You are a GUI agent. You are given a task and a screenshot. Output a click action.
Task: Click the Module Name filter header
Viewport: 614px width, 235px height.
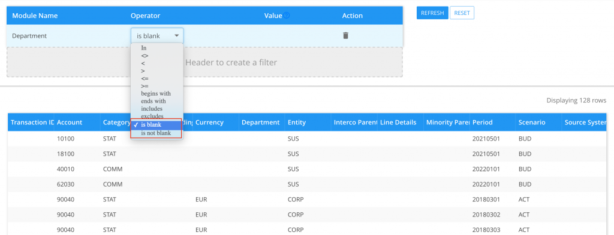[35, 16]
